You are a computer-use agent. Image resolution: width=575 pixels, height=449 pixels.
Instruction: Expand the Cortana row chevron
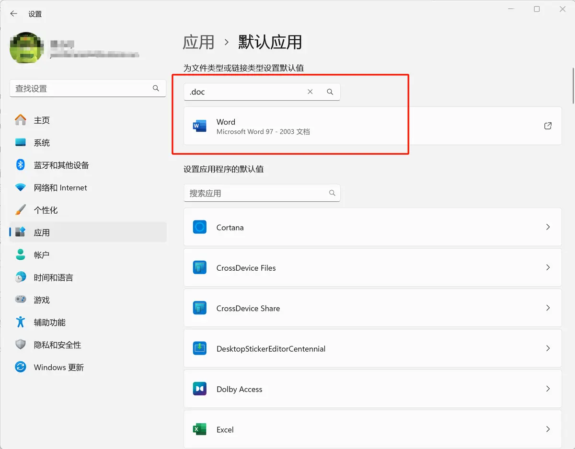(548, 227)
